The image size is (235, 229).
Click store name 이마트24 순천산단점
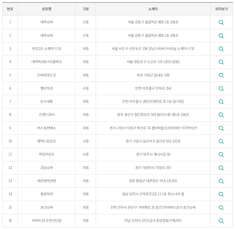pyautogui.click(x=47, y=220)
